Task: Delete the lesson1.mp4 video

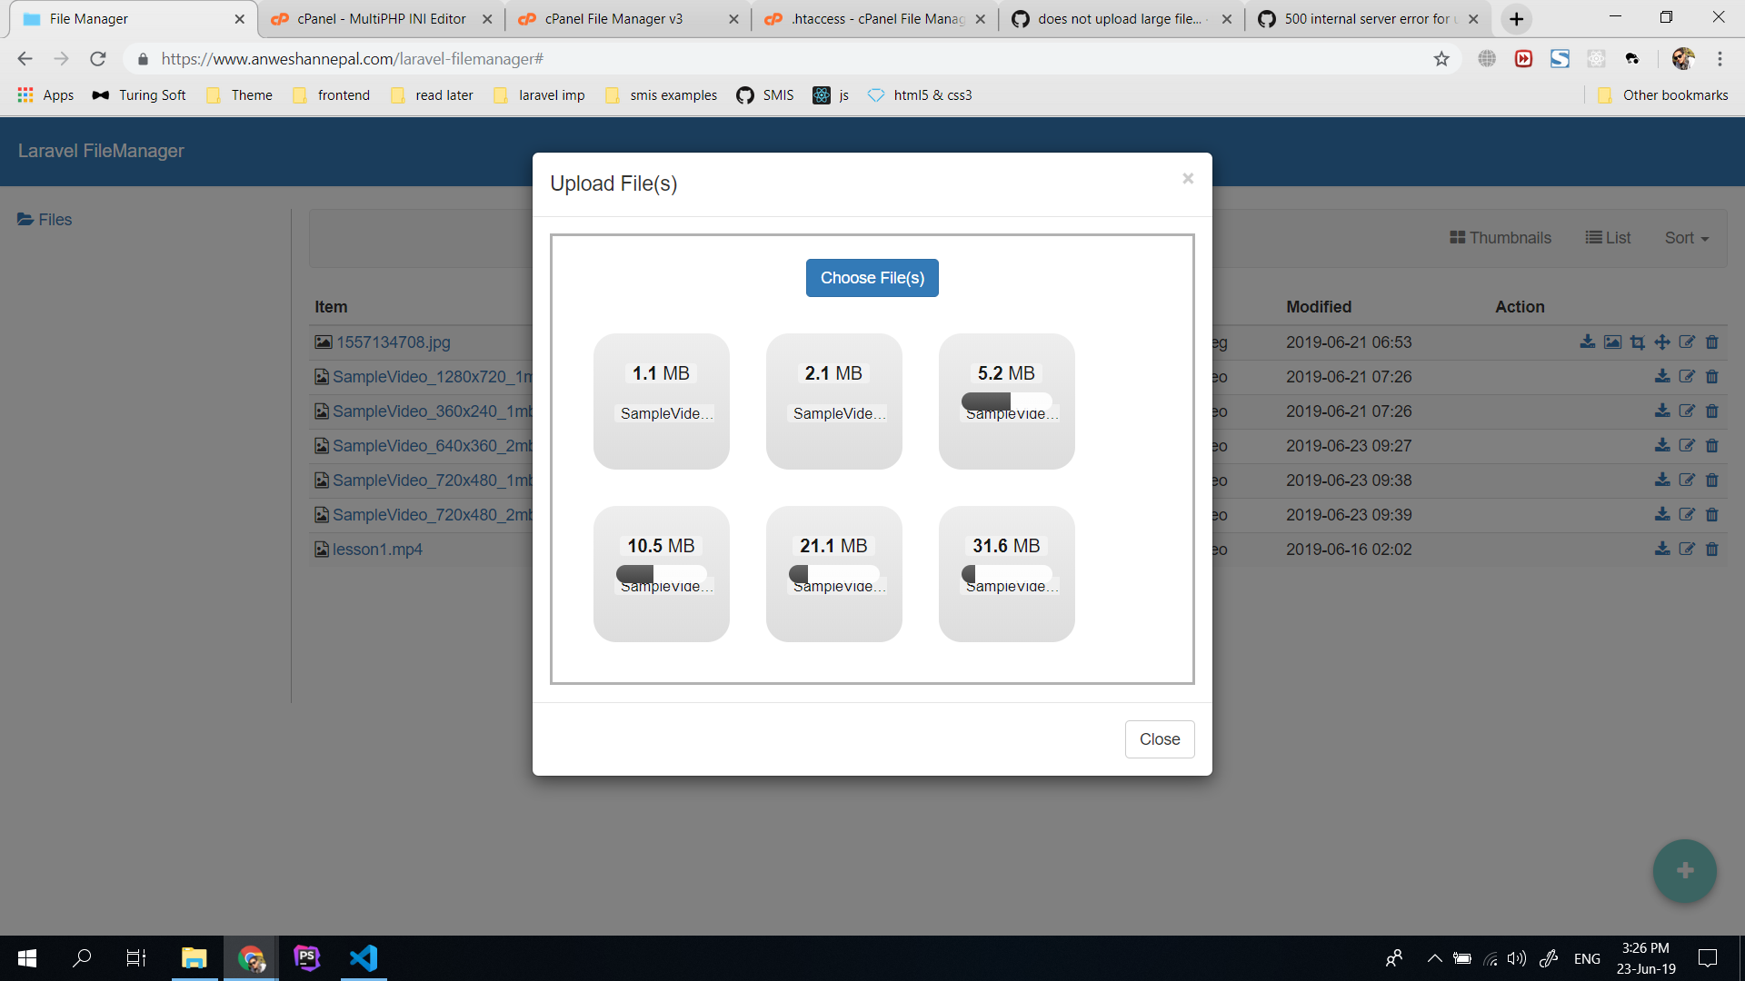Action: (x=1712, y=549)
